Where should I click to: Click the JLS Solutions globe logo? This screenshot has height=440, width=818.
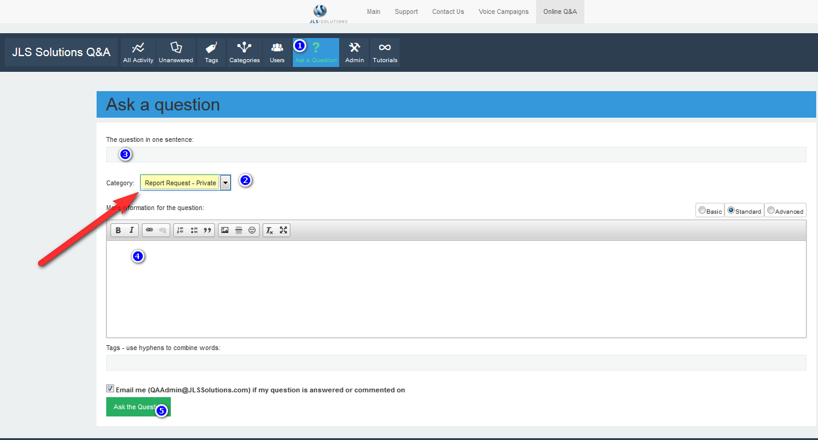(x=321, y=11)
